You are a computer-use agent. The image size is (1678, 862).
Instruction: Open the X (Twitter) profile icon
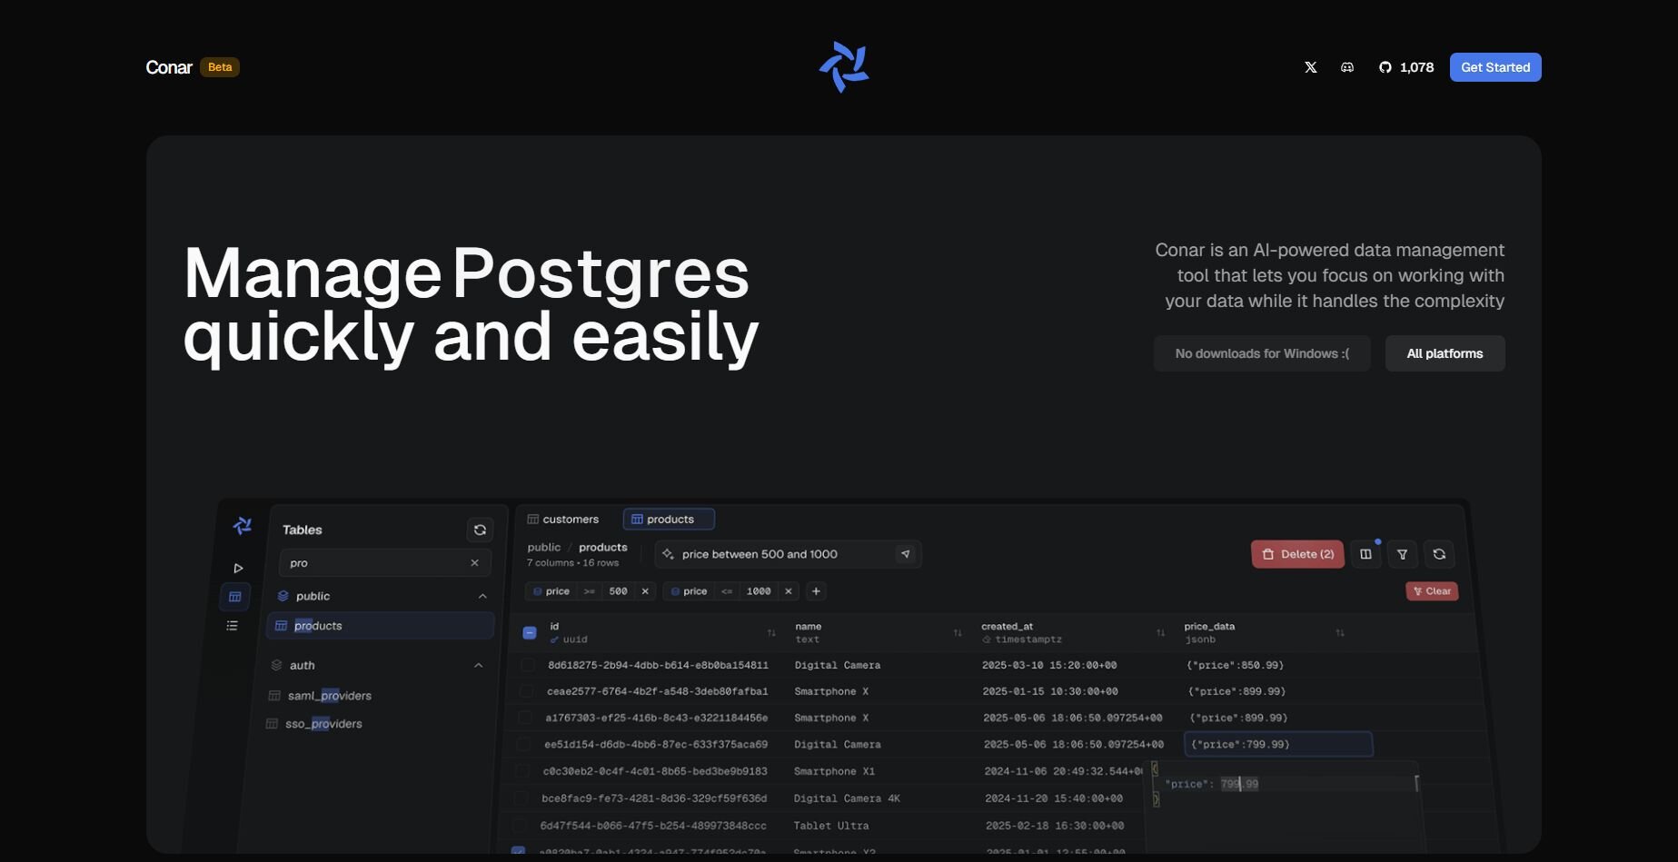(1310, 67)
